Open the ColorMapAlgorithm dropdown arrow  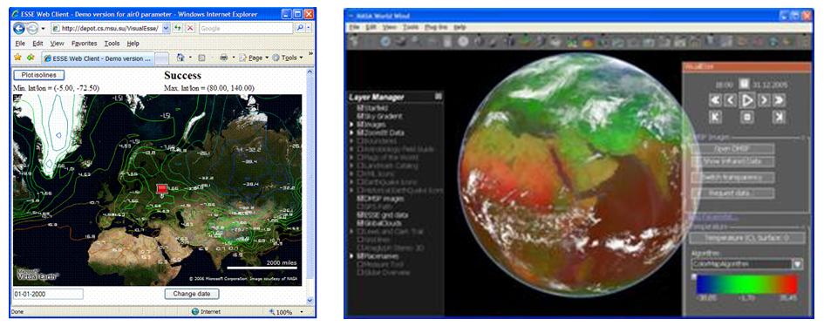click(x=798, y=264)
